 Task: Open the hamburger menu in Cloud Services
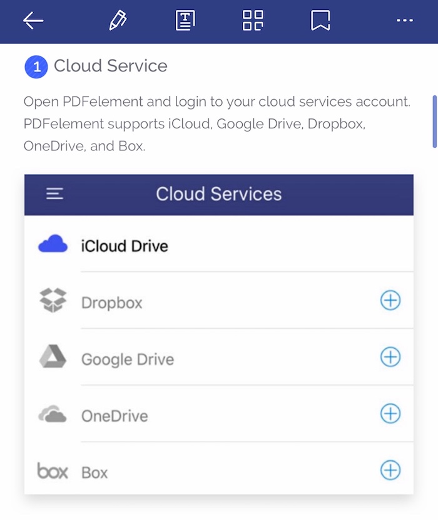click(54, 194)
